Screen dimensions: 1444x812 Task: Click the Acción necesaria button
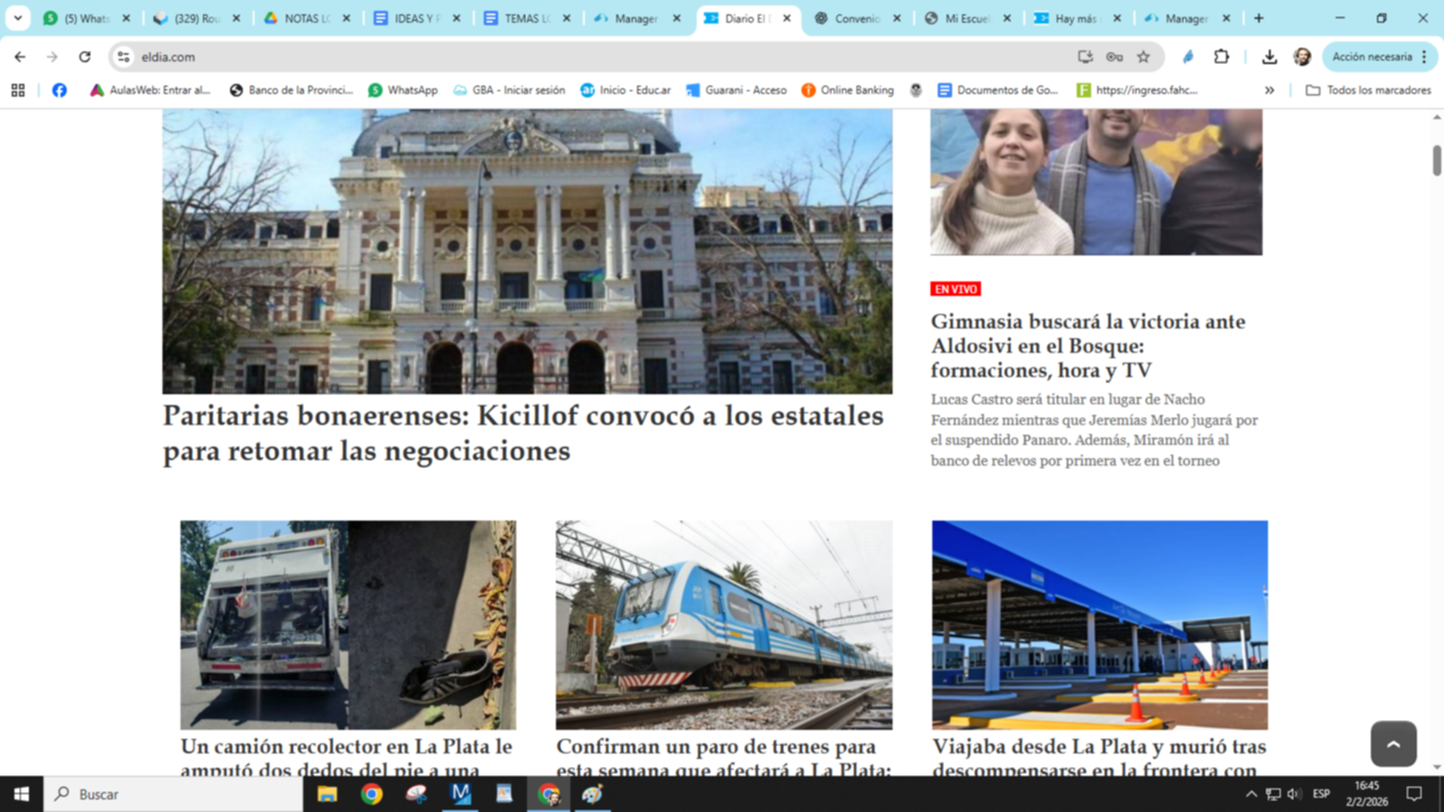(x=1372, y=57)
